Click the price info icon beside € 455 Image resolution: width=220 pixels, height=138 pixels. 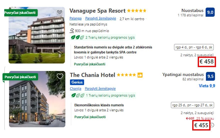tap(212, 125)
